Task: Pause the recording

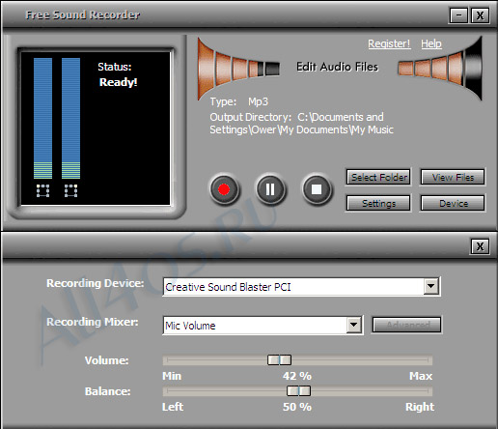Action: [270, 189]
